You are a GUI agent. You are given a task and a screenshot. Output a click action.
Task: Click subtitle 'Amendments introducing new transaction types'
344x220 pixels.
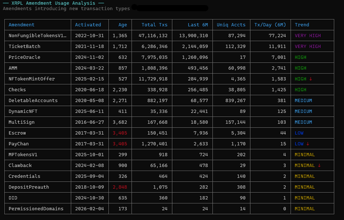pos(66,9)
